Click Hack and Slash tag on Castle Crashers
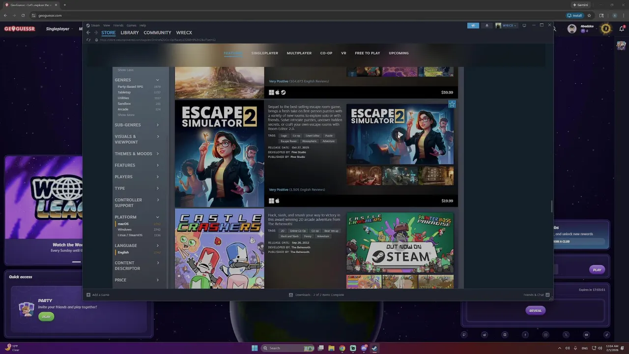 [289, 236]
